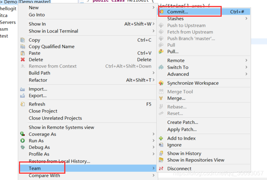Click the Show in Repositories View icon
The height and width of the screenshot is (180, 267).
point(161,160)
